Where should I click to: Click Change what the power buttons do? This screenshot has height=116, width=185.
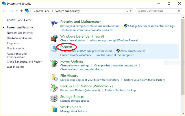tap(115, 65)
